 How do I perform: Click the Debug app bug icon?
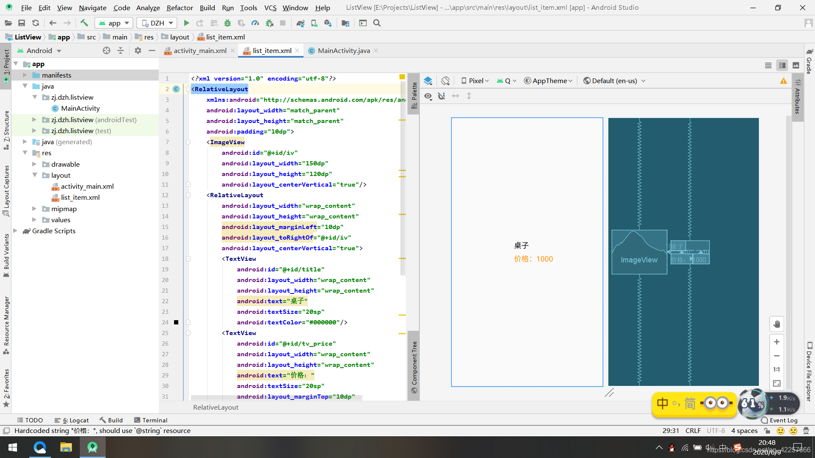point(228,23)
